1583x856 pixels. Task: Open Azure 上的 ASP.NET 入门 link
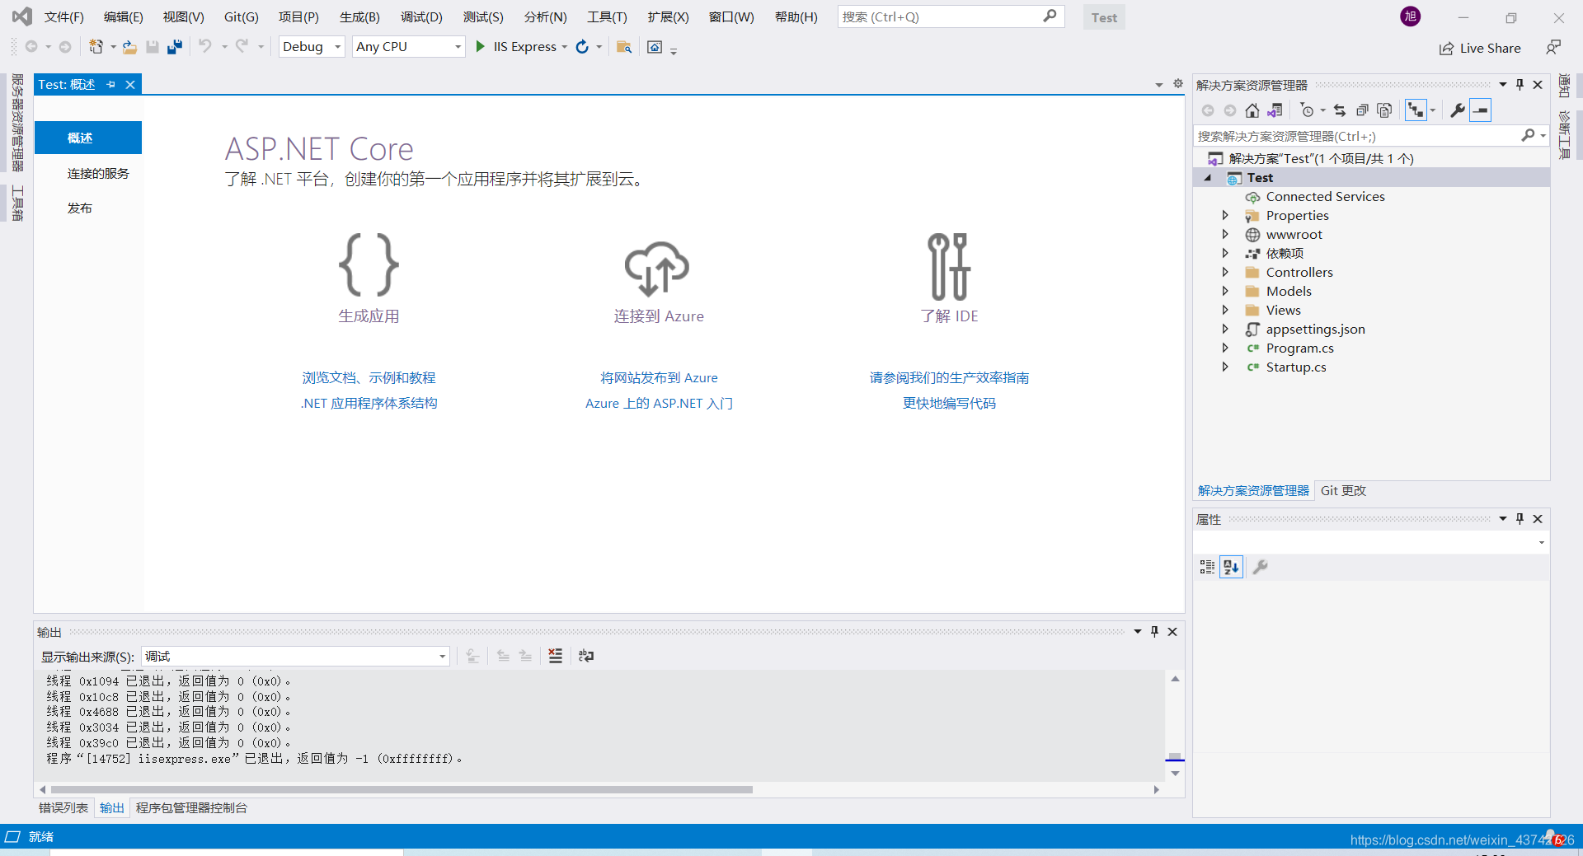coord(659,403)
